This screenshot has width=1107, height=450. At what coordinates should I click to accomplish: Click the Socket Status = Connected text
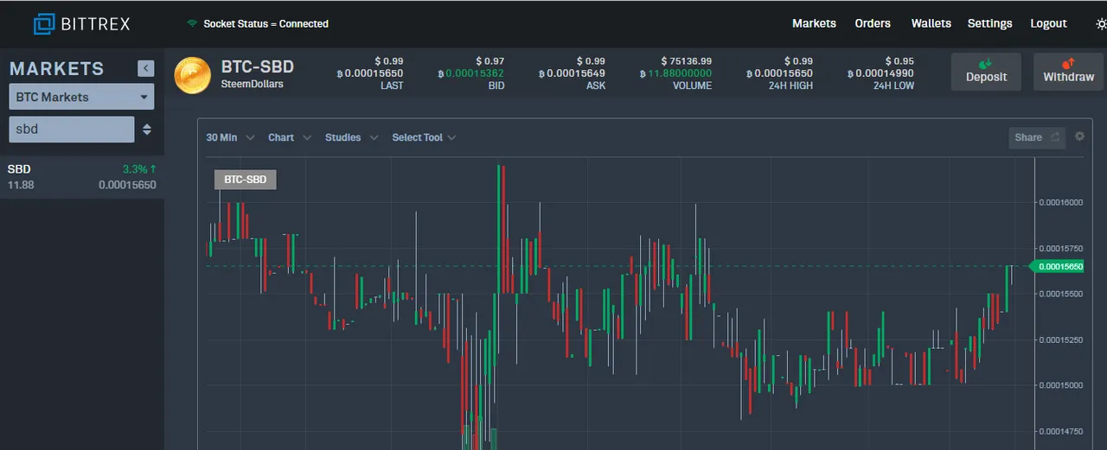click(x=266, y=24)
